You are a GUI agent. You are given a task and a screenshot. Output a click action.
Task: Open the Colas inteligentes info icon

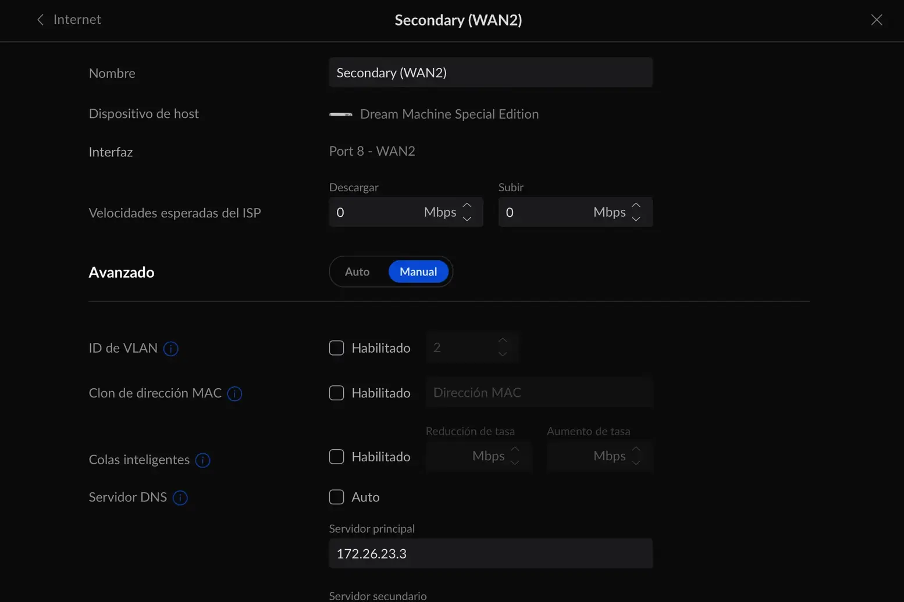[202, 460]
